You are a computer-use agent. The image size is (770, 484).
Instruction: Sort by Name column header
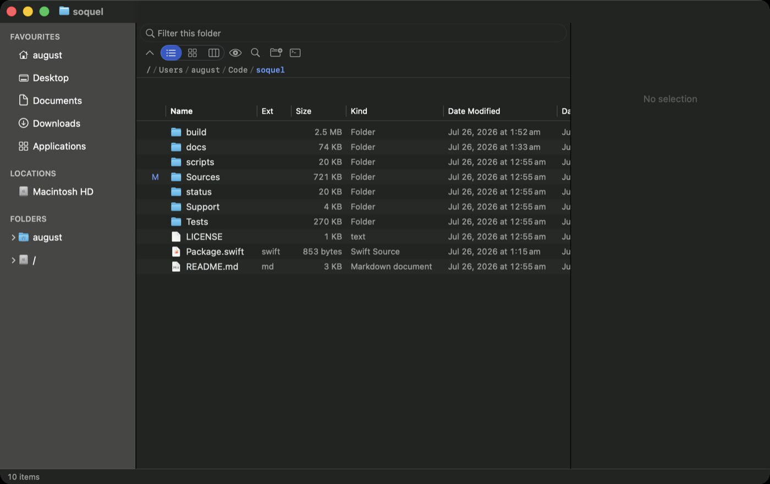tap(182, 111)
